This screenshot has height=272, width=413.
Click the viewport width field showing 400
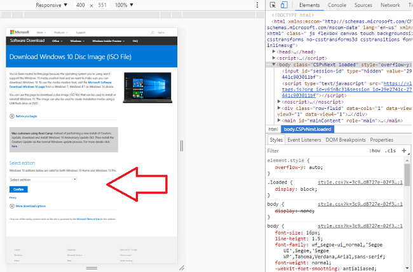pyautogui.click(x=80, y=5)
